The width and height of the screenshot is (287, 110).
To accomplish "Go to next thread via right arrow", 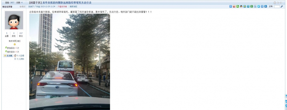I will pos(281,3).
